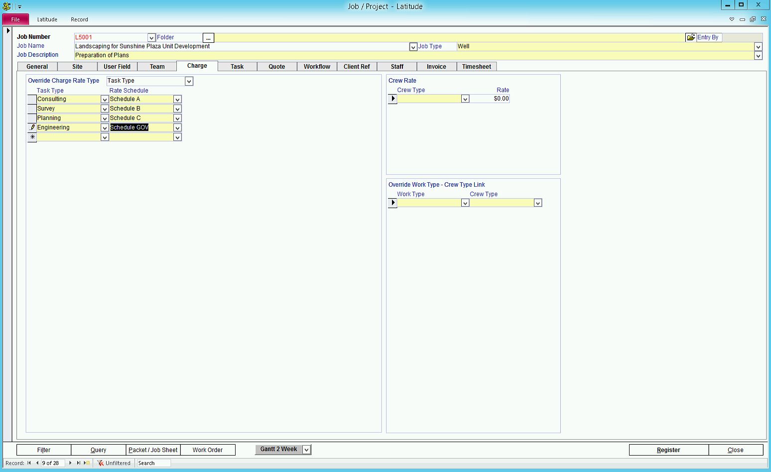Jump to the last record
Viewport: 771px width, 472px height.
[78, 463]
